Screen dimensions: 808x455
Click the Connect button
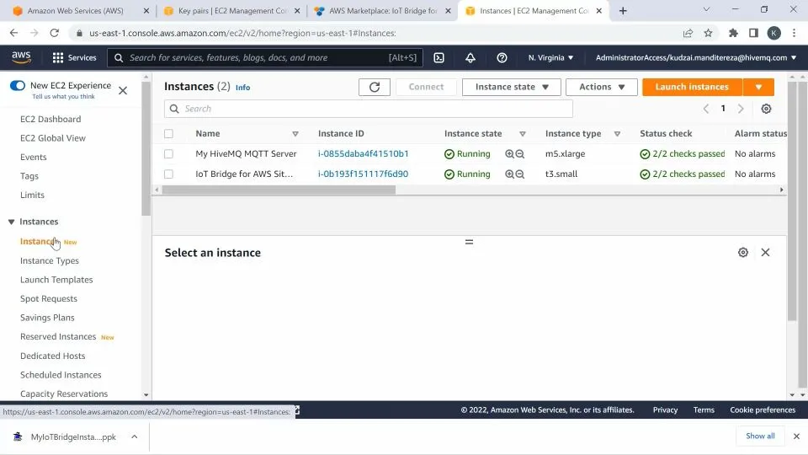[x=426, y=87]
